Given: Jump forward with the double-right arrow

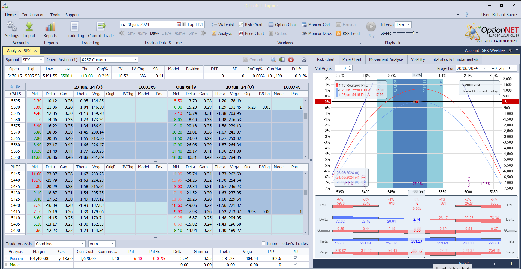Looking at the screenshot, I should click(203, 33).
